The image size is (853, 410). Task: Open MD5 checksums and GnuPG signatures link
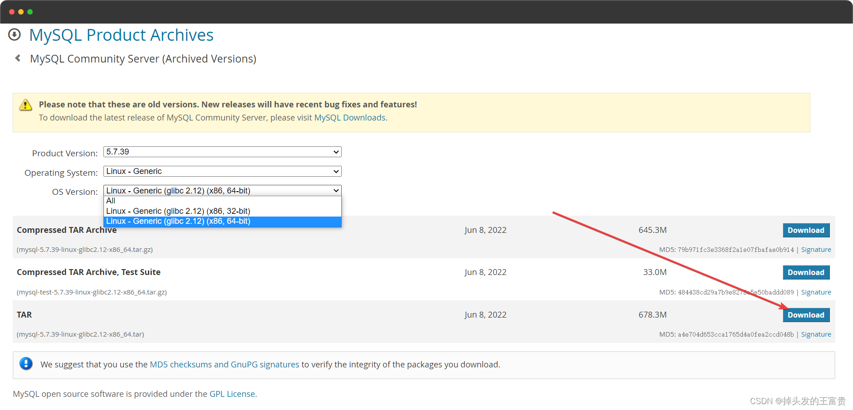click(225, 365)
